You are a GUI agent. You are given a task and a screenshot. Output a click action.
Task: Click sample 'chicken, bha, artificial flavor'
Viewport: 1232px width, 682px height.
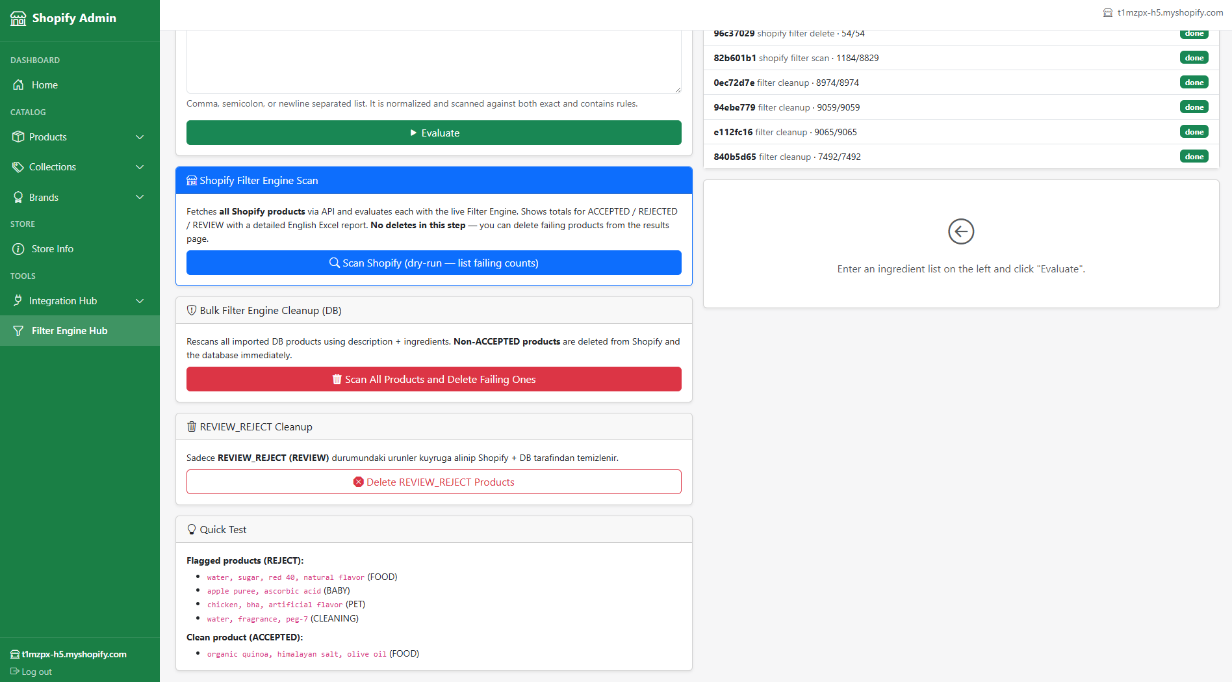(x=275, y=605)
